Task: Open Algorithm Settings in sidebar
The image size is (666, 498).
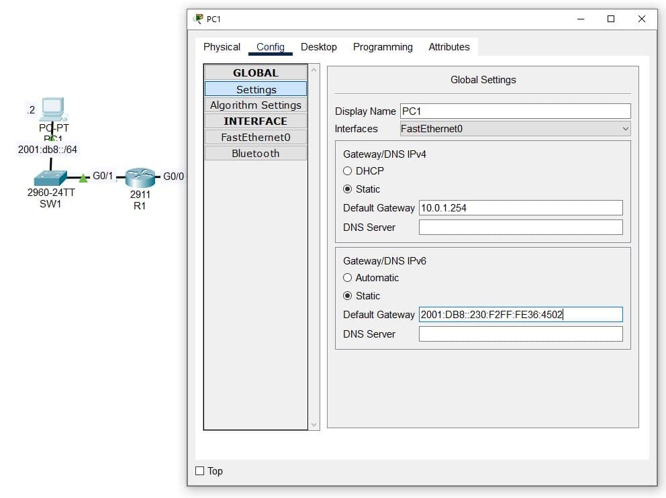Action: click(255, 105)
